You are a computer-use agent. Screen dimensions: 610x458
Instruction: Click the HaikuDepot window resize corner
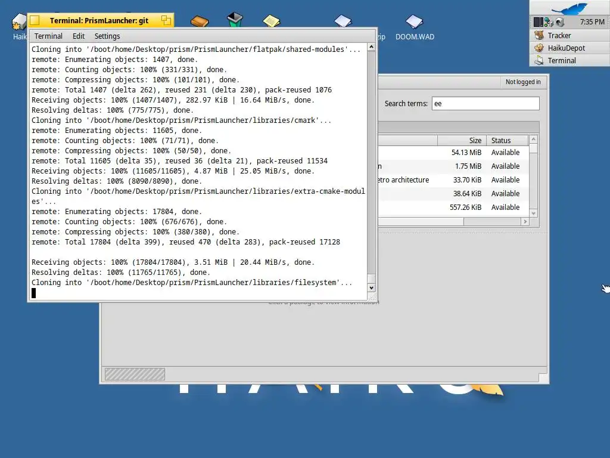click(x=543, y=378)
